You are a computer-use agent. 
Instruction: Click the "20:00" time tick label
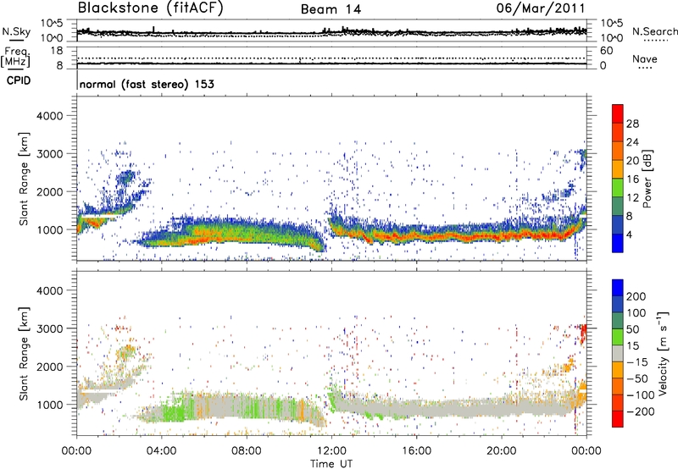(502, 451)
